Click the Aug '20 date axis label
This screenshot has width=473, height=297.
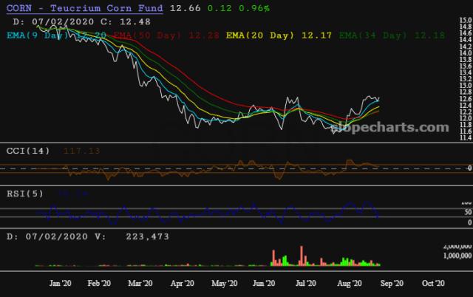point(348,283)
